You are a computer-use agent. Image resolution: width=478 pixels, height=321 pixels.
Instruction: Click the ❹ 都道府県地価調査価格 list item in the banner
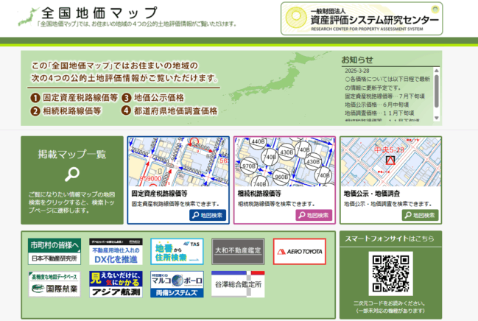point(170,111)
